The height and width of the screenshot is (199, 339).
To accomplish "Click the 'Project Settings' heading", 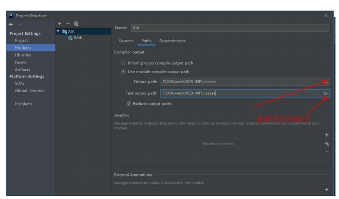I will pos(25,33).
